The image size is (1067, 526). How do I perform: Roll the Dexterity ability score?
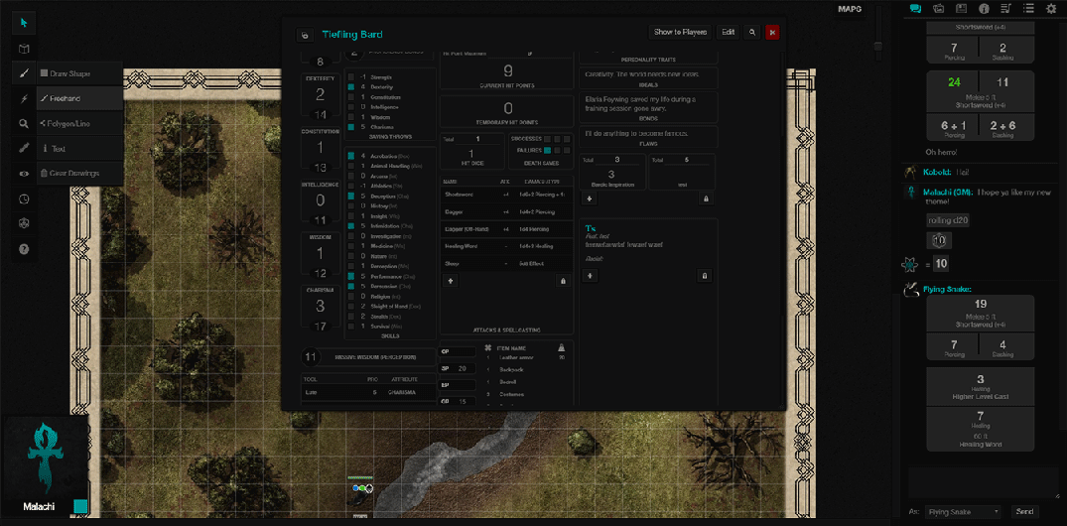(320, 94)
